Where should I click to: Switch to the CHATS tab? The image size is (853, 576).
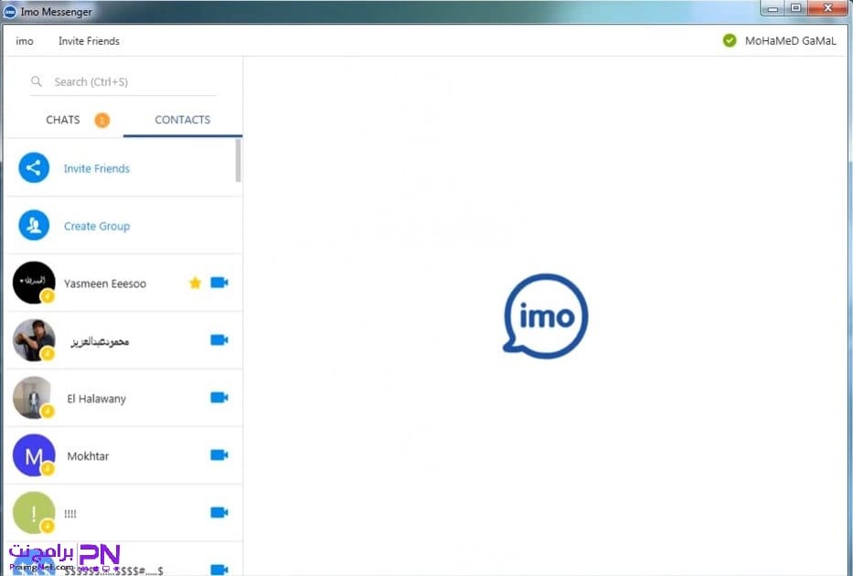click(x=63, y=120)
